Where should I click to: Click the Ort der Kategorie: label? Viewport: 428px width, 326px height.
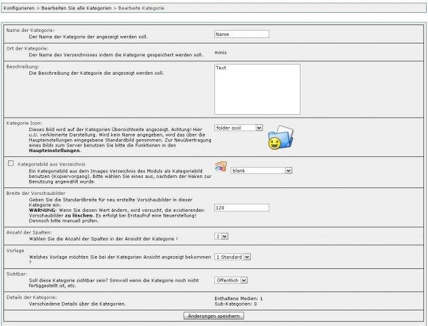[x=27, y=48]
